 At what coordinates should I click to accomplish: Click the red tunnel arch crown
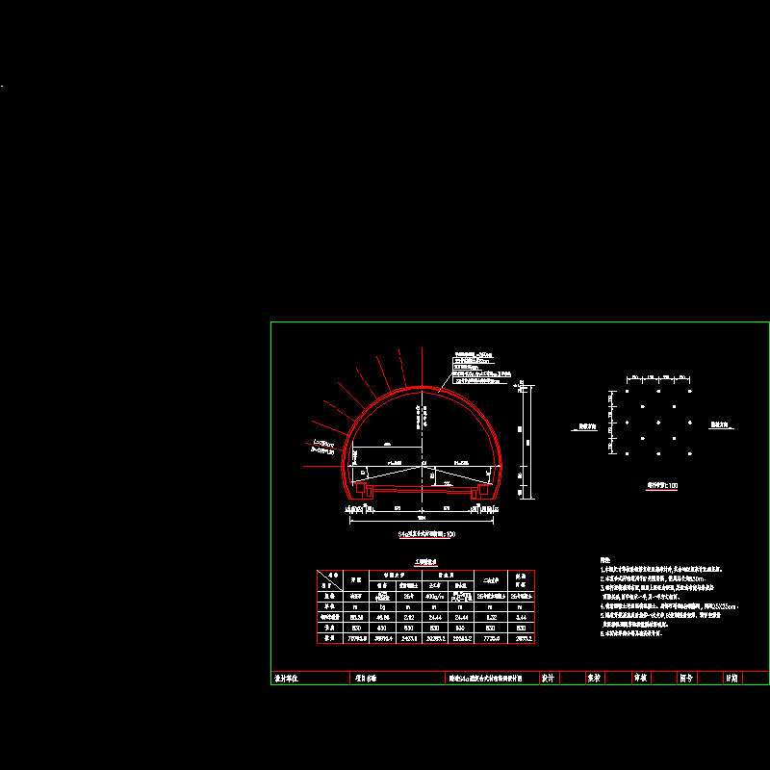click(x=423, y=386)
